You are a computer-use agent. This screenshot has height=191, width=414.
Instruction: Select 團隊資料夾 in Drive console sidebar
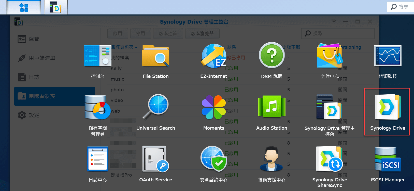[55, 96]
